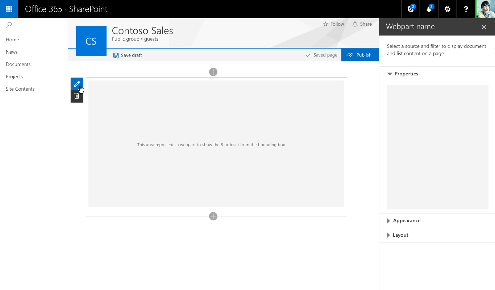This screenshot has height=290, width=495.
Task: Click the Properties placeholder content area
Action: pyautogui.click(x=437, y=147)
